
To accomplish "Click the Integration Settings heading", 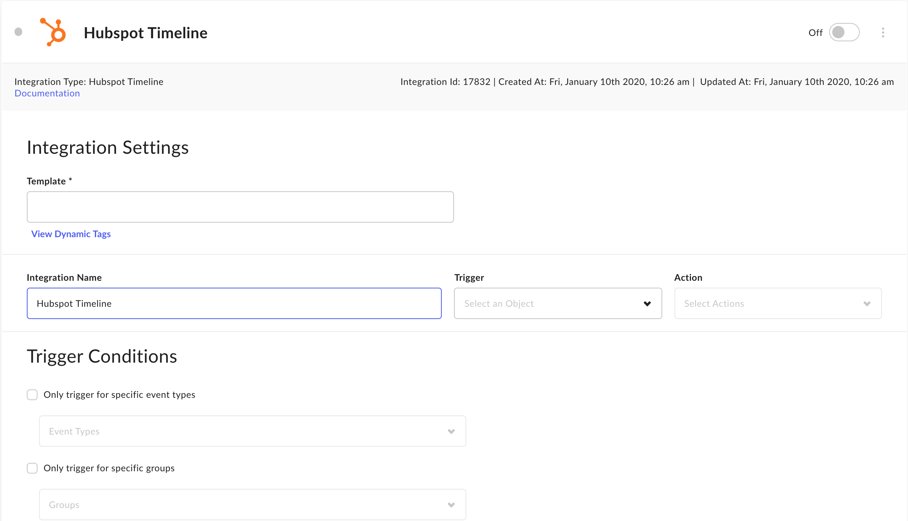I will (x=108, y=148).
